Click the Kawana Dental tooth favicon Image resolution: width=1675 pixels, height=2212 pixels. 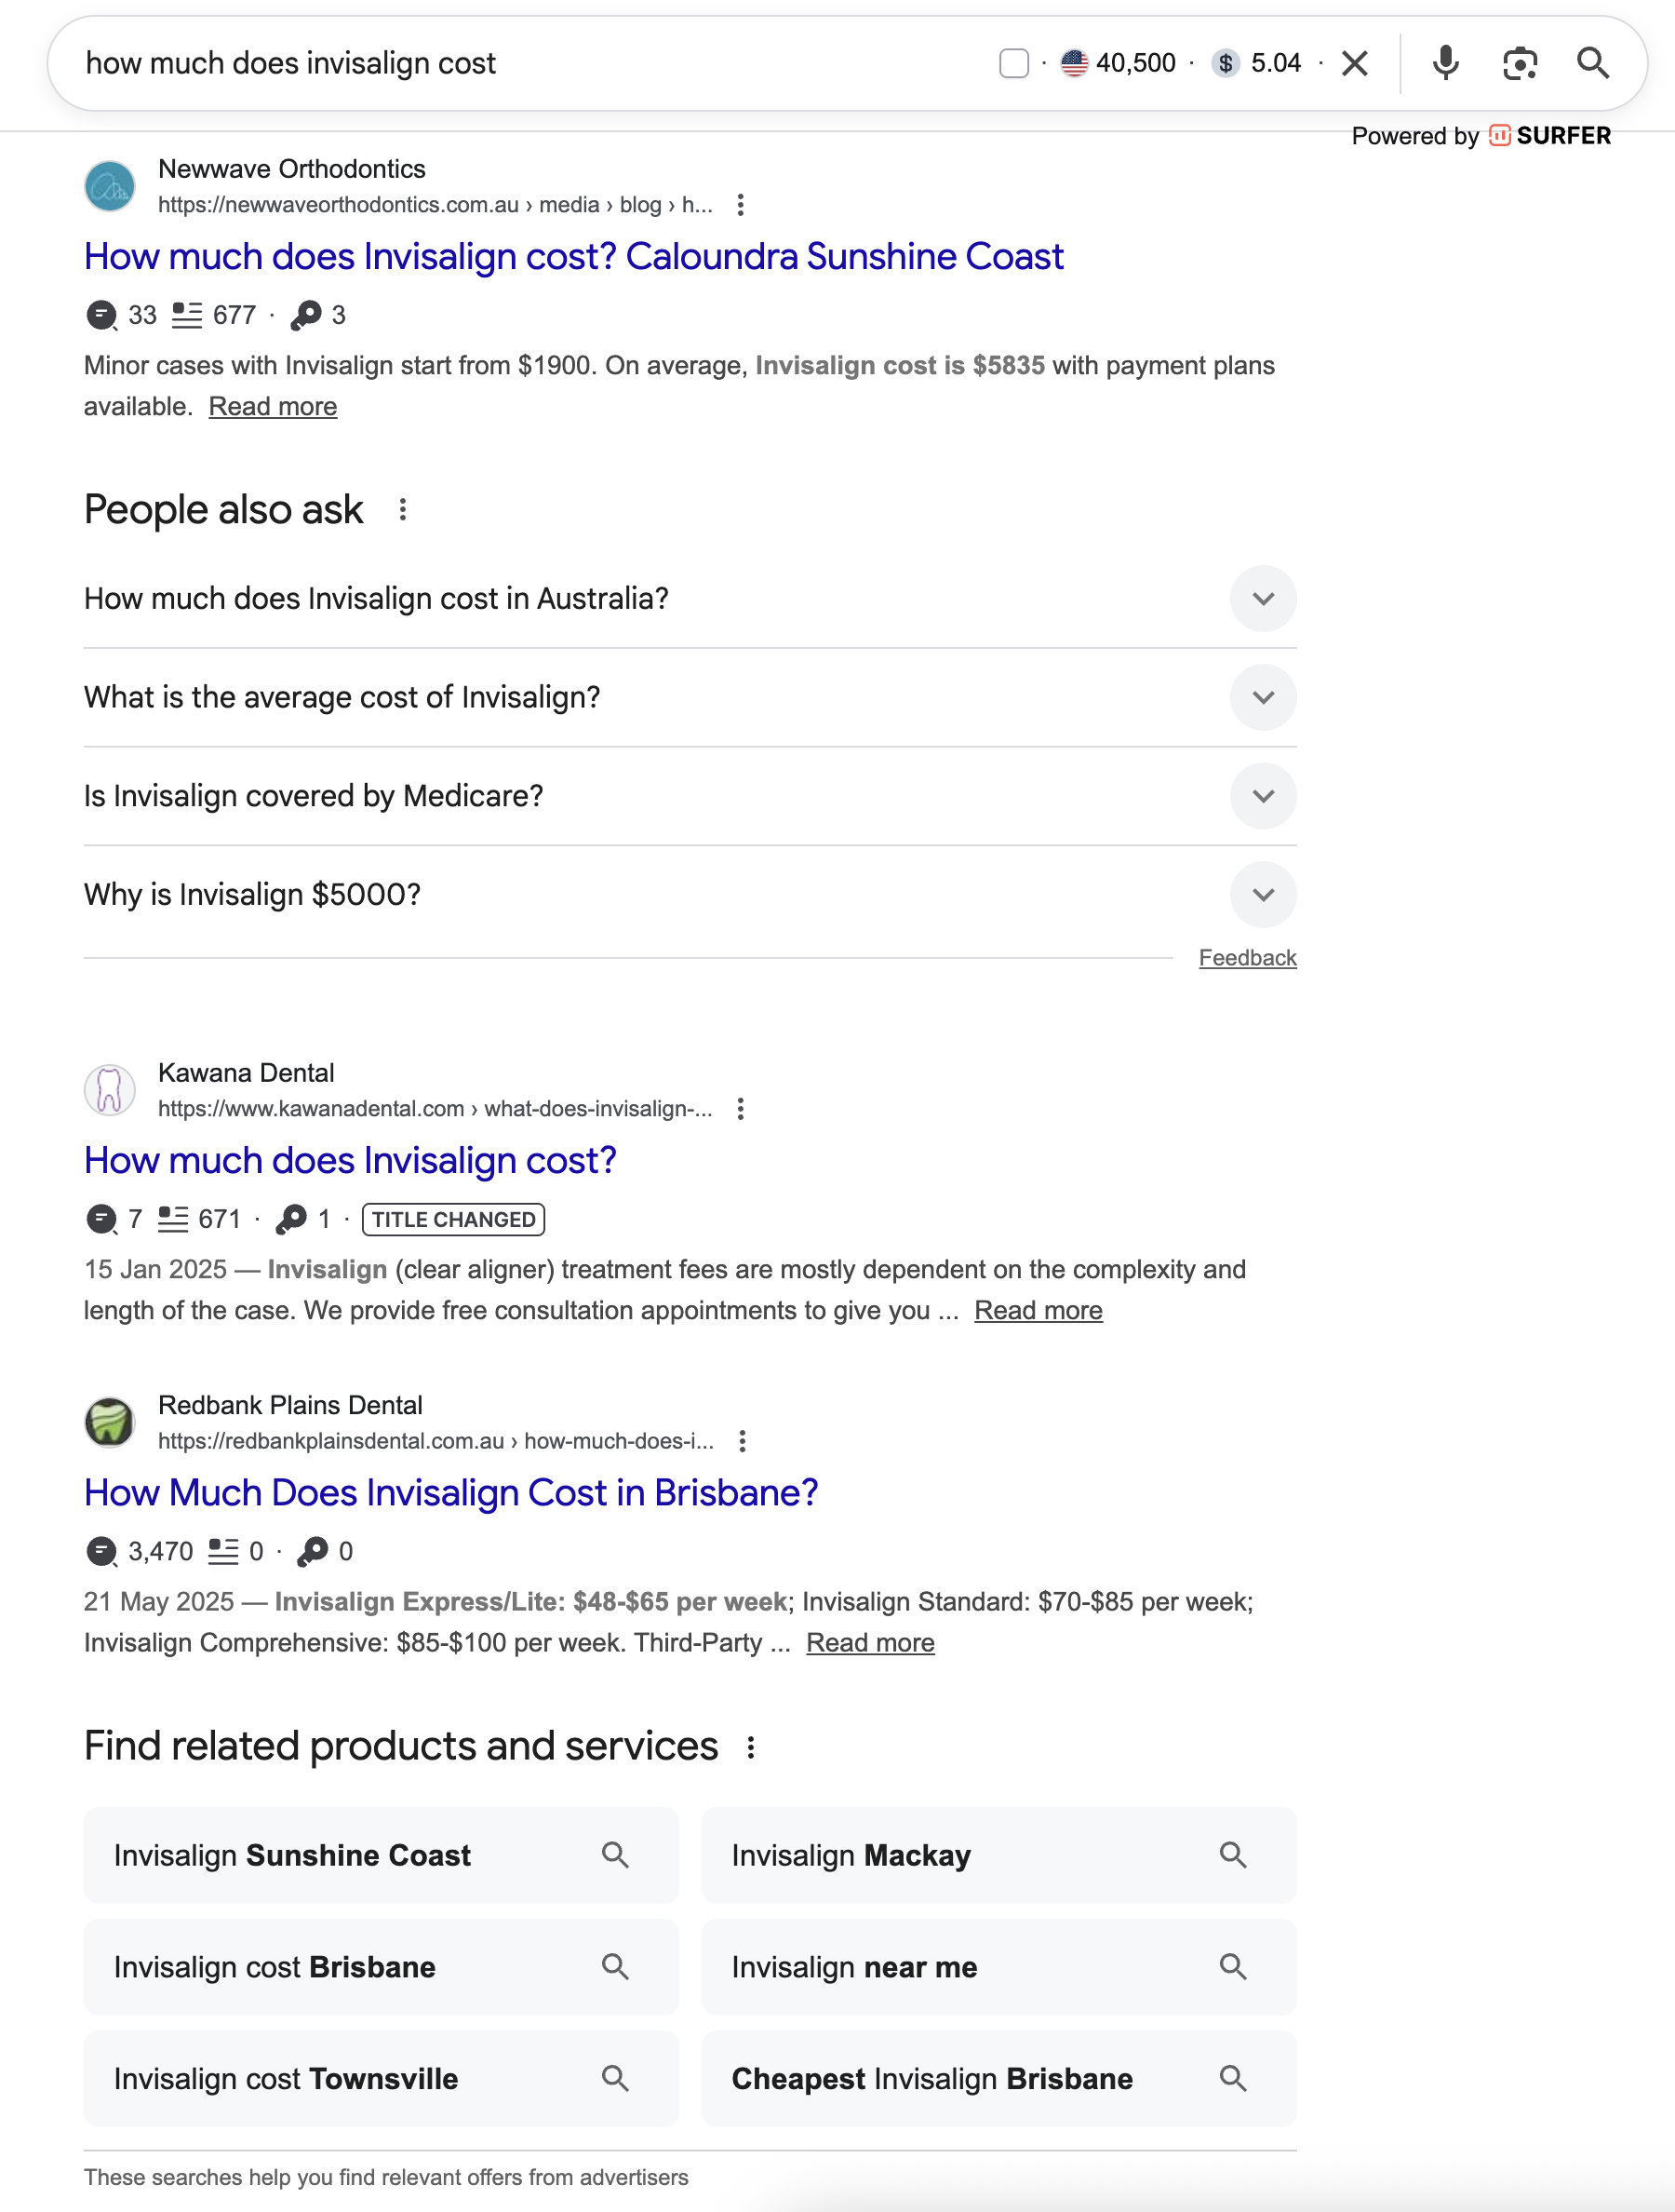108,1090
